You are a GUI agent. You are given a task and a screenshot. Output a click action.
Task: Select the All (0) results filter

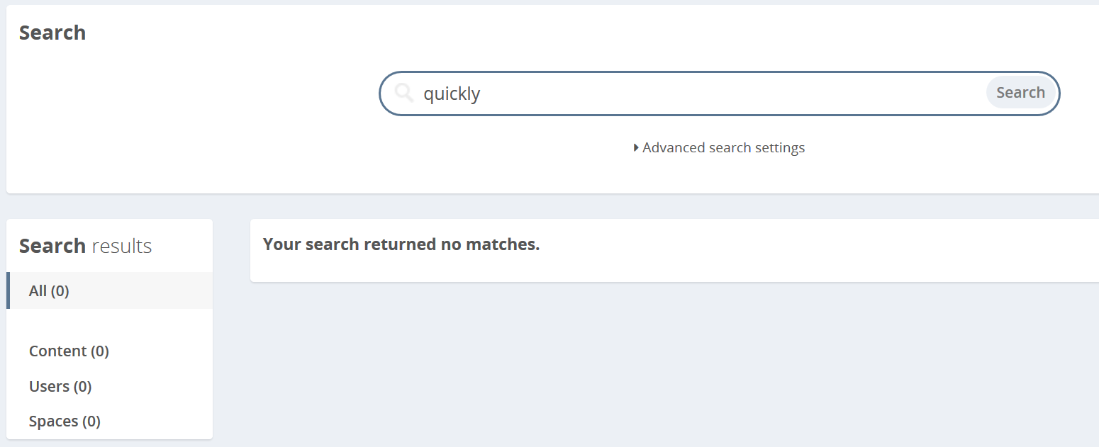pos(48,290)
